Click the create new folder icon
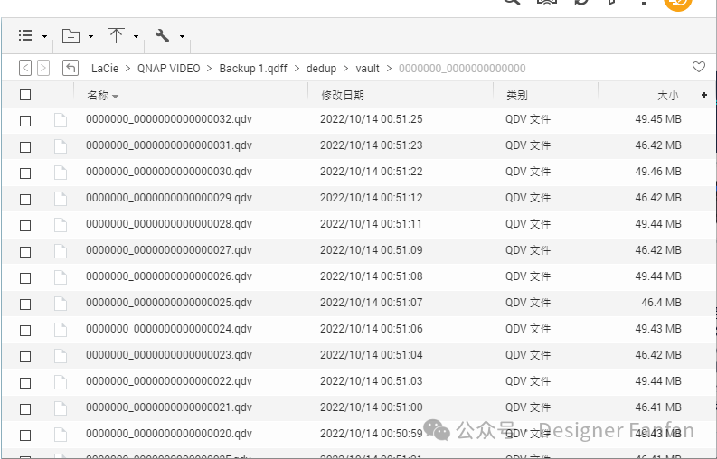 click(71, 36)
